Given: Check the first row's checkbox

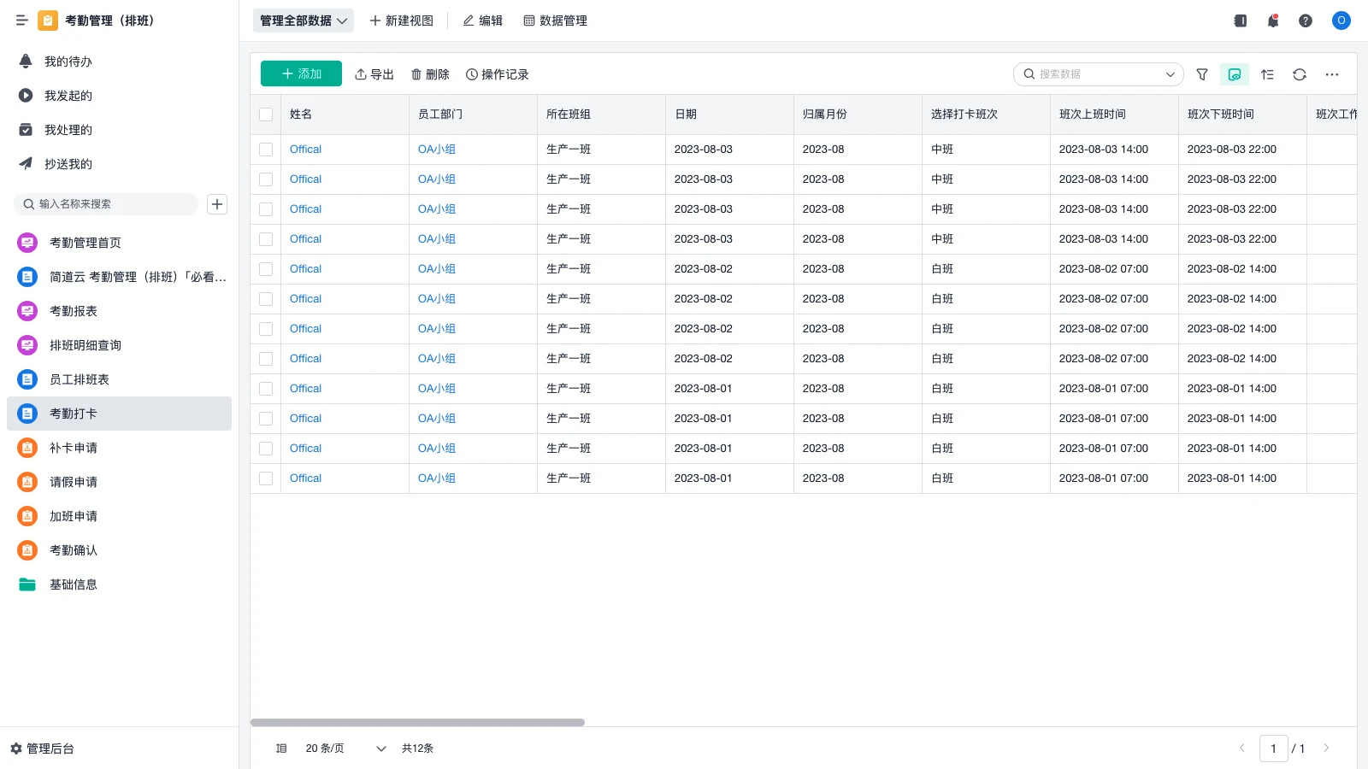Looking at the screenshot, I should click(x=266, y=150).
